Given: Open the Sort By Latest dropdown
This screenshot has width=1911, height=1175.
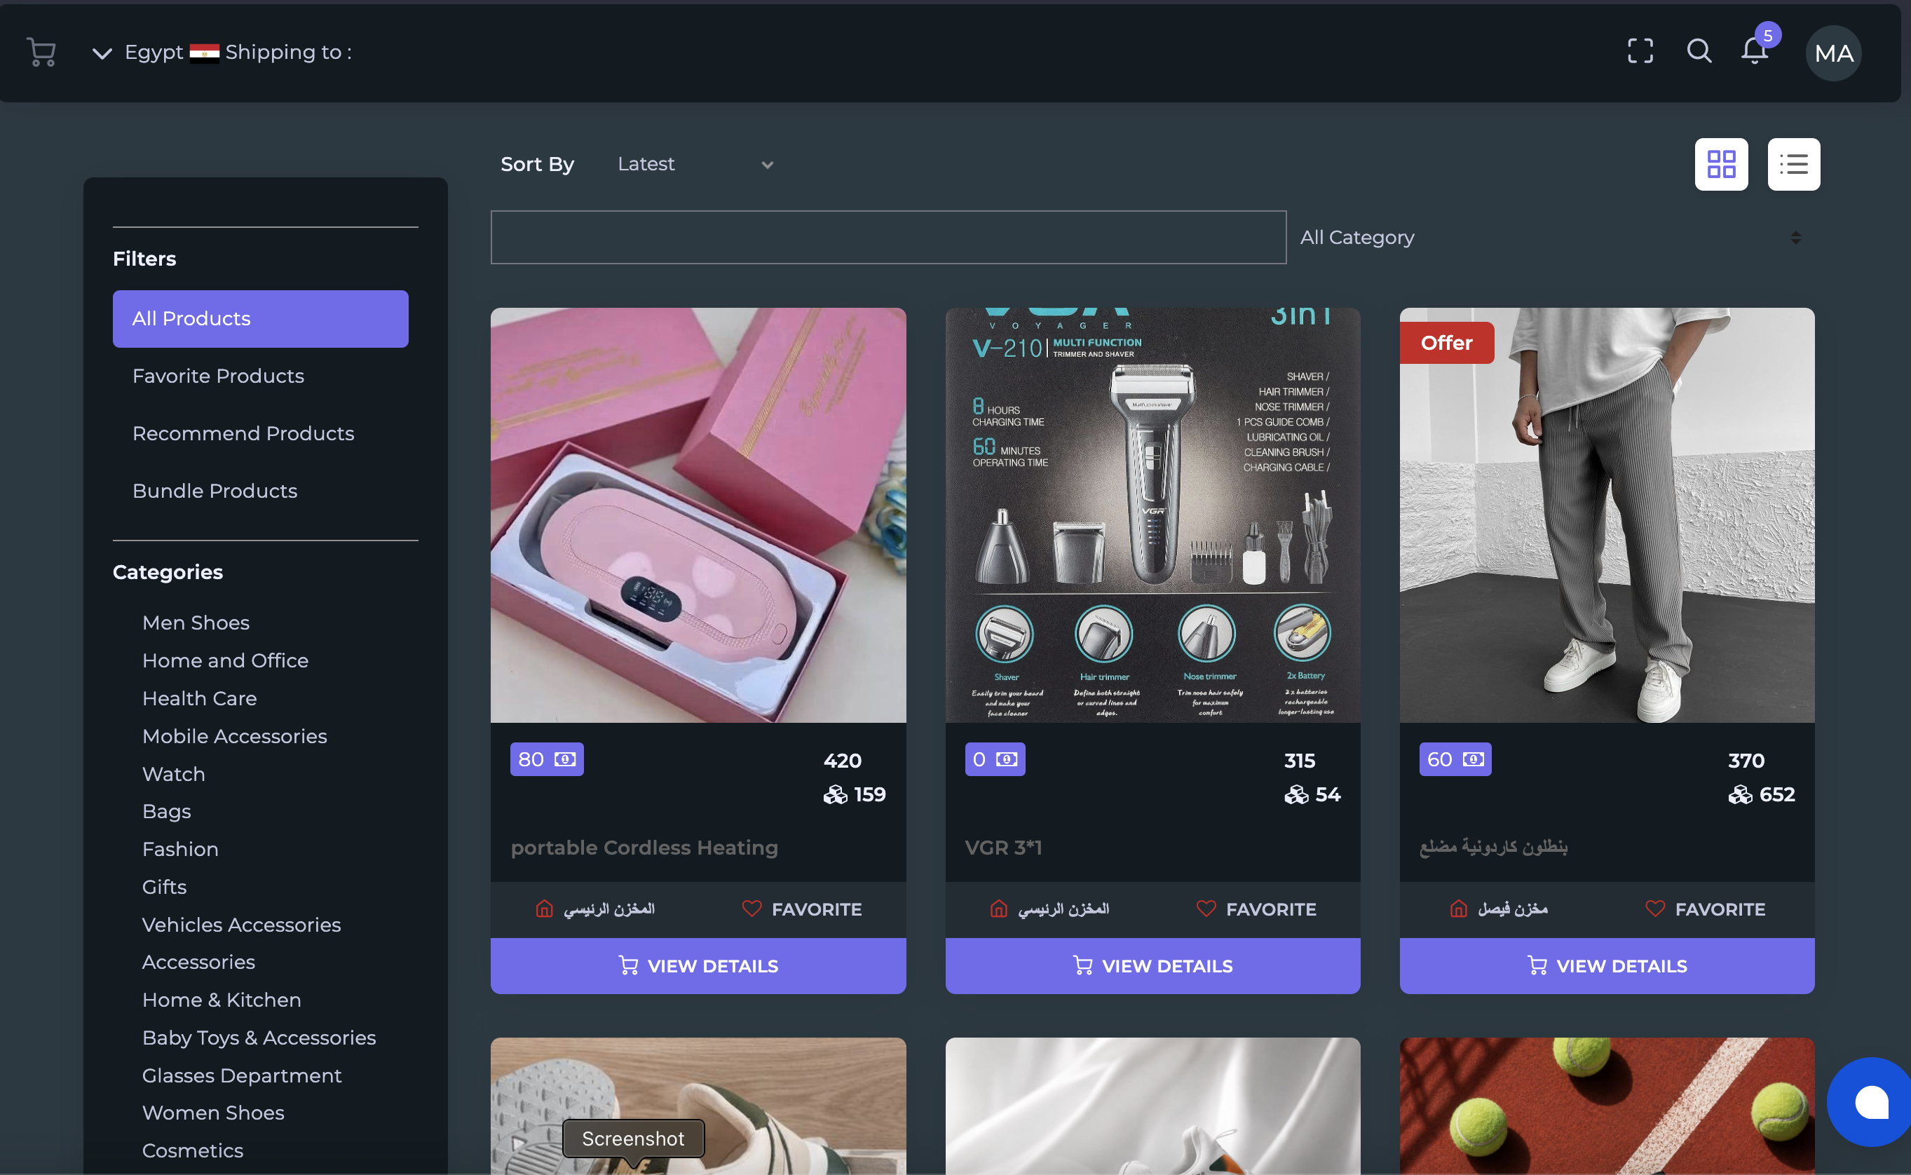Looking at the screenshot, I should click(x=696, y=164).
